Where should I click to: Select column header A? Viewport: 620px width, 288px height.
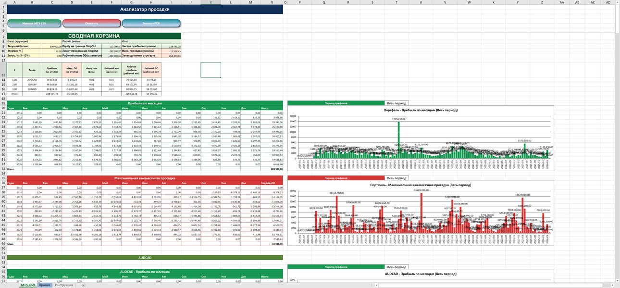[x=14, y=2]
